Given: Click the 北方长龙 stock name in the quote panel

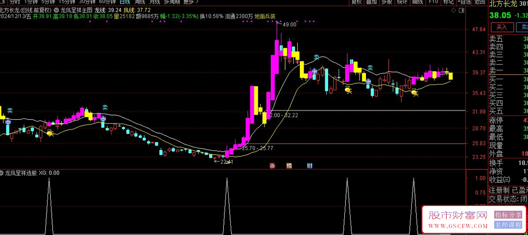Looking at the screenshot, I should tap(503, 4).
